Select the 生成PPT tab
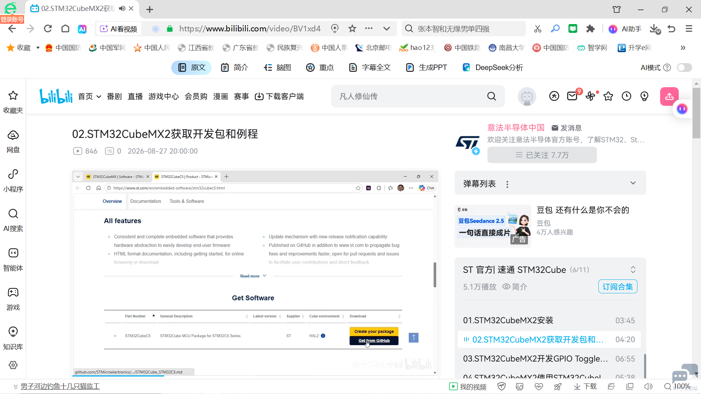Image resolution: width=701 pixels, height=394 pixels. [x=426, y=67]
